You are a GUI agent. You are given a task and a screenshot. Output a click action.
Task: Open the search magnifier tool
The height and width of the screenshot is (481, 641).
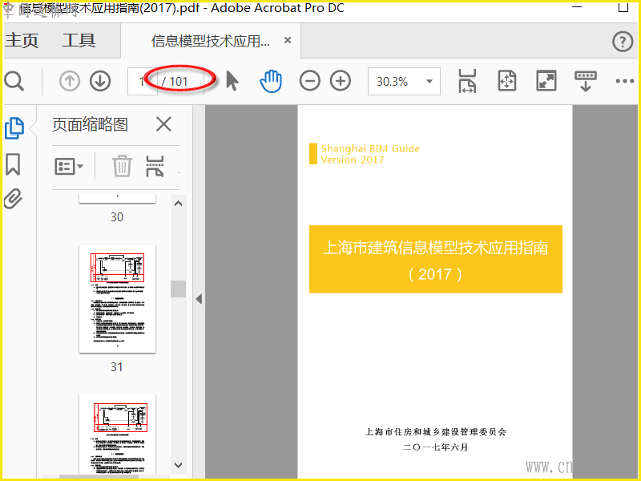pyautogui.click(x=14, y=81)
